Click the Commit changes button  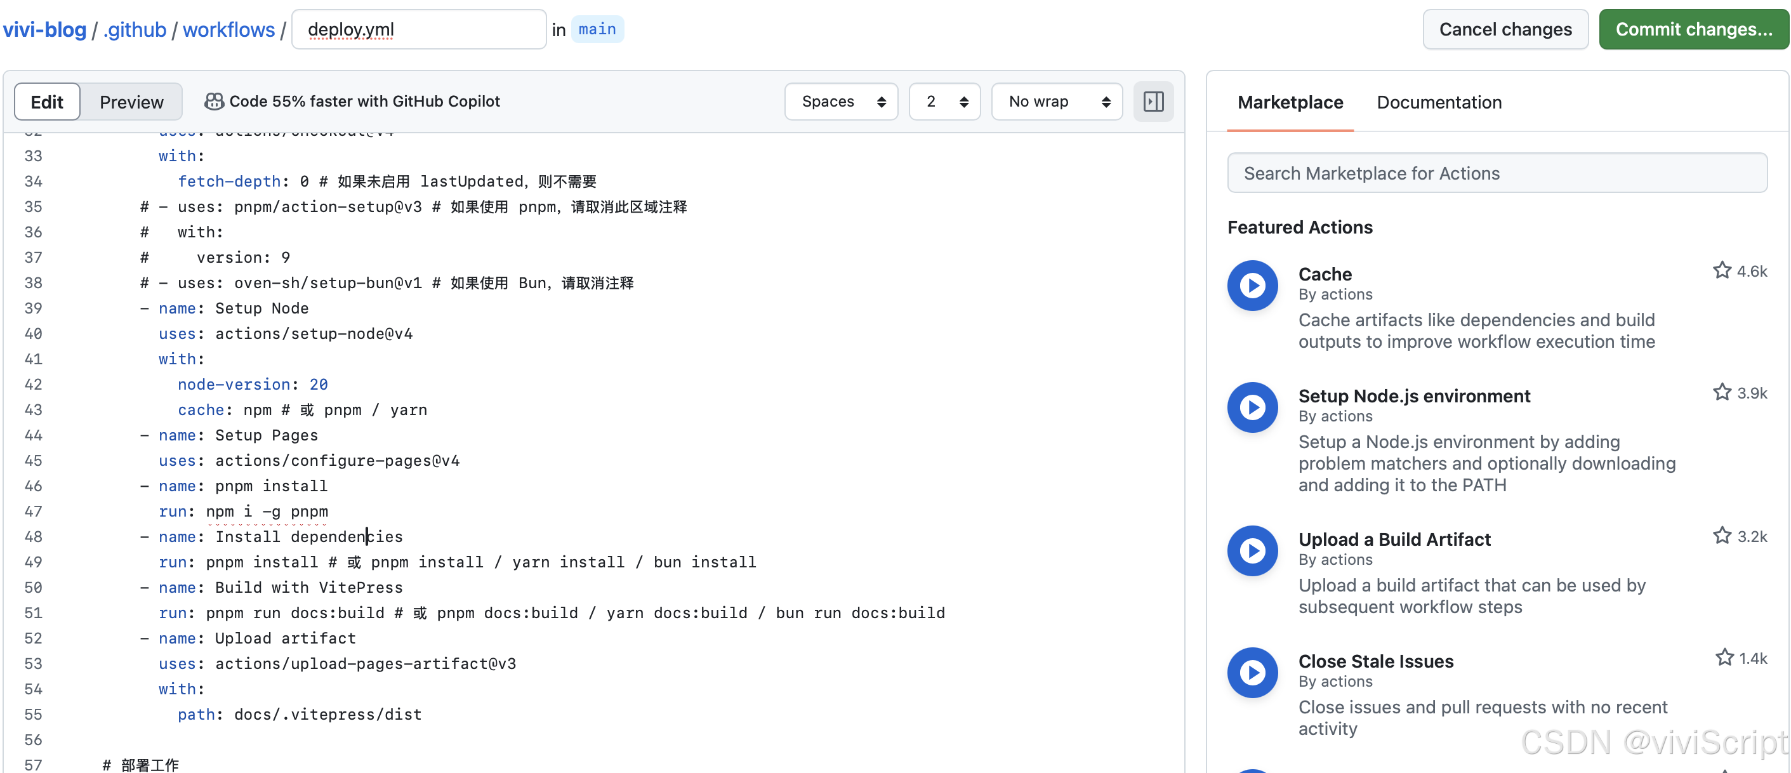1693,29
